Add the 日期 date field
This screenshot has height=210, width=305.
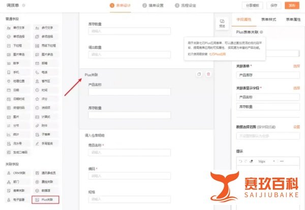point(17,90)
